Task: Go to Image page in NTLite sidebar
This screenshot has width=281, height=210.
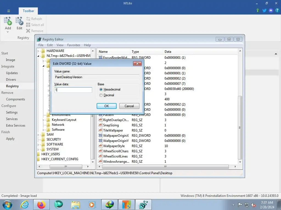Action: (x=10, y=60)
